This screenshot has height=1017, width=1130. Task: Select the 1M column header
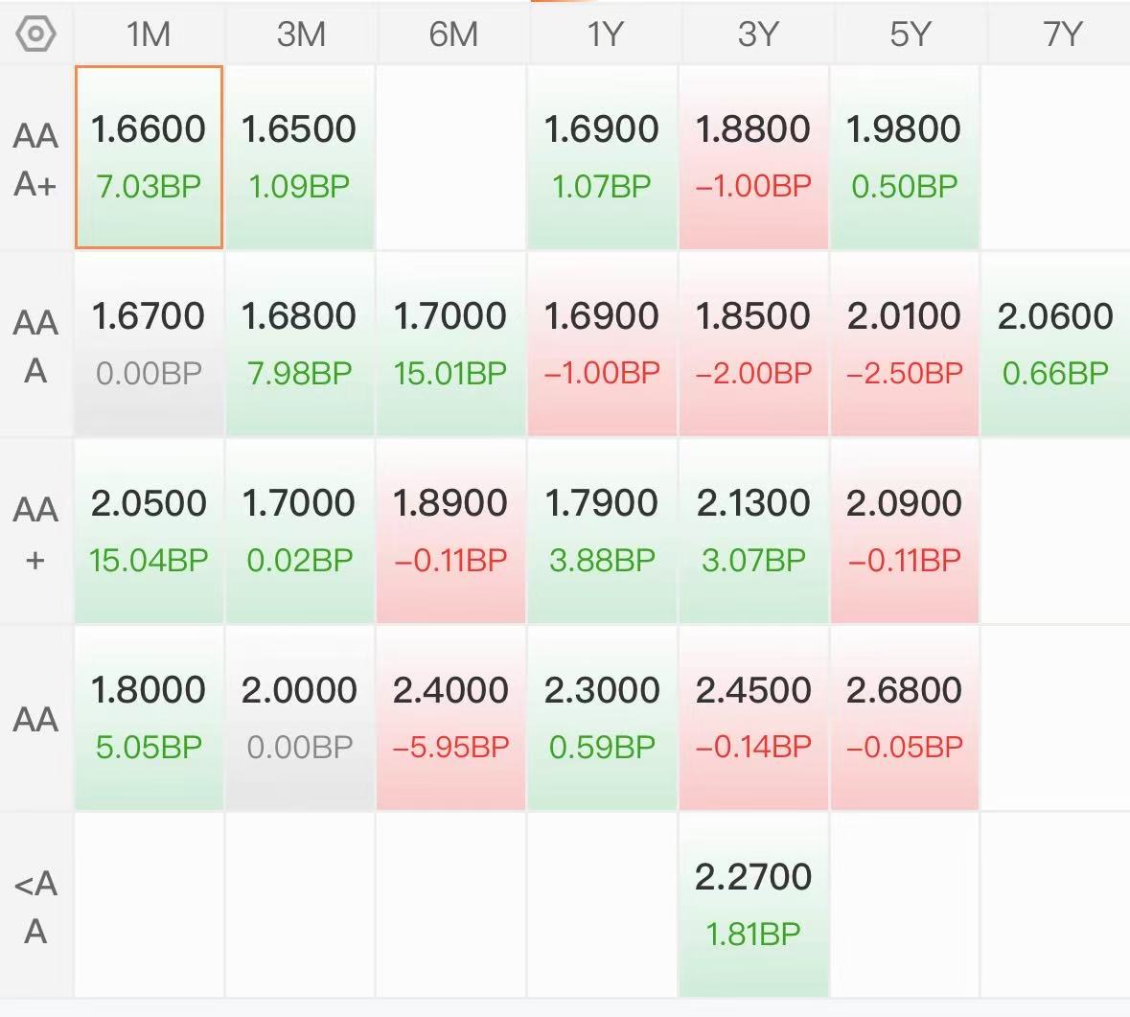[x=149, y=34]
